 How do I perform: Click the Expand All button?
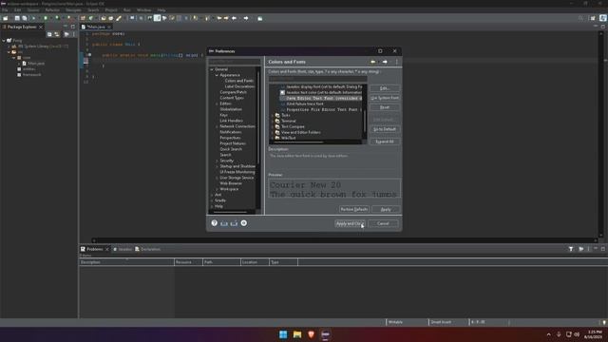click(x=385, y=142)
